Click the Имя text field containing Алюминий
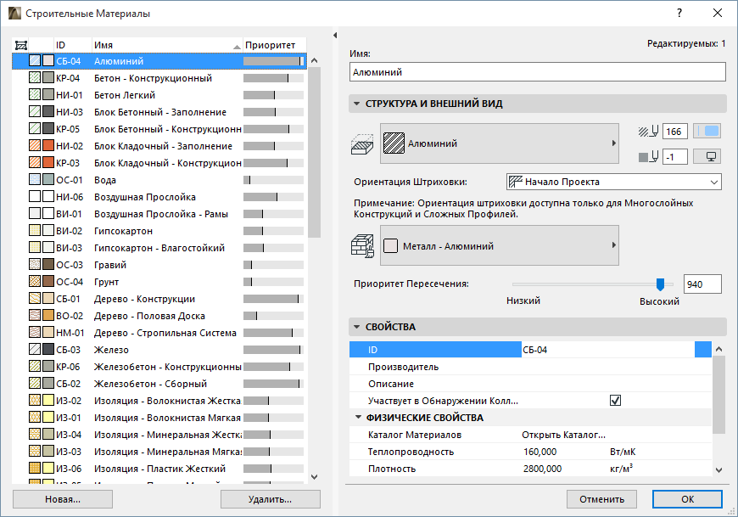The width and height of the screenshot is (738, 517). click(x=538, y=72)
